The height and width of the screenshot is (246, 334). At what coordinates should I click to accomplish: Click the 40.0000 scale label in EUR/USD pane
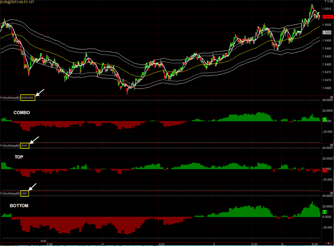click(x=327, y=100)
